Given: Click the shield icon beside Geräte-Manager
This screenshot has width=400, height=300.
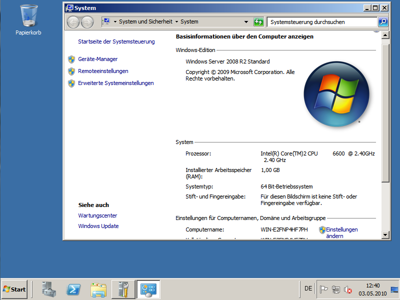Looking at the screenshot, I should pyautogui.click(x=71, y=59).
